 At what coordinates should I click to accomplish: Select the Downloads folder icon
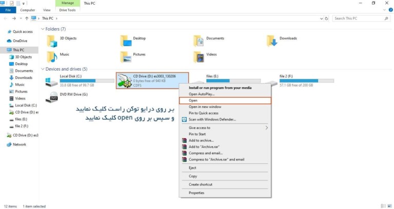[x=272, y=40]
